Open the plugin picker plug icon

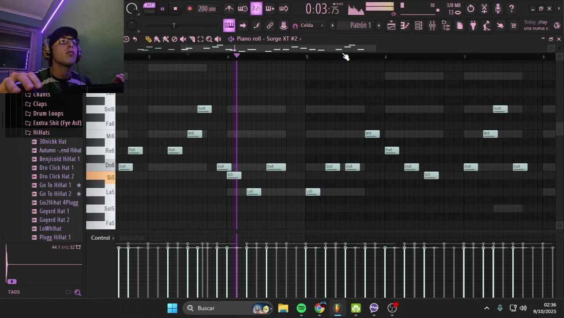(x=473, y=26)
